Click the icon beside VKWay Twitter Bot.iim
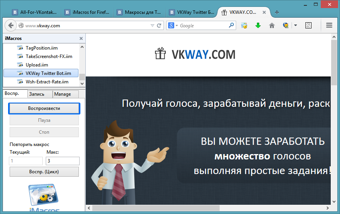This screenshot has height=214, width=340. 20,73
